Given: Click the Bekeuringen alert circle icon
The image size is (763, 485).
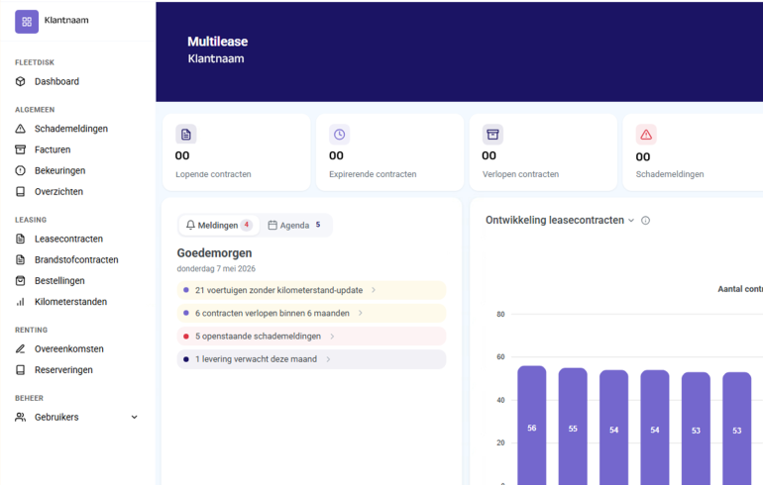Looking at the screenshot, I should click(x=21, y=170).
